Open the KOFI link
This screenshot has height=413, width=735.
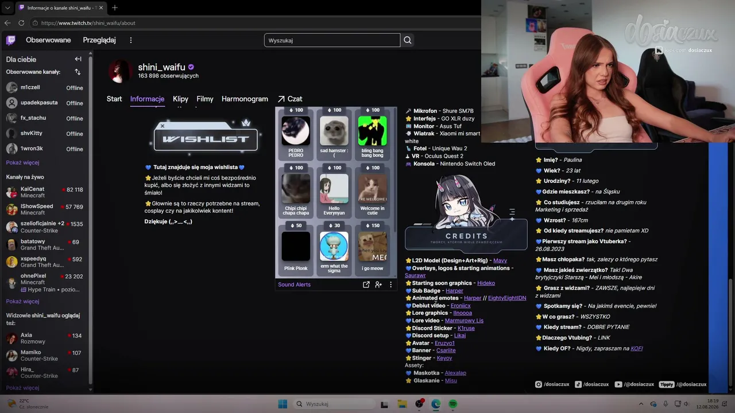pos(637,348)
